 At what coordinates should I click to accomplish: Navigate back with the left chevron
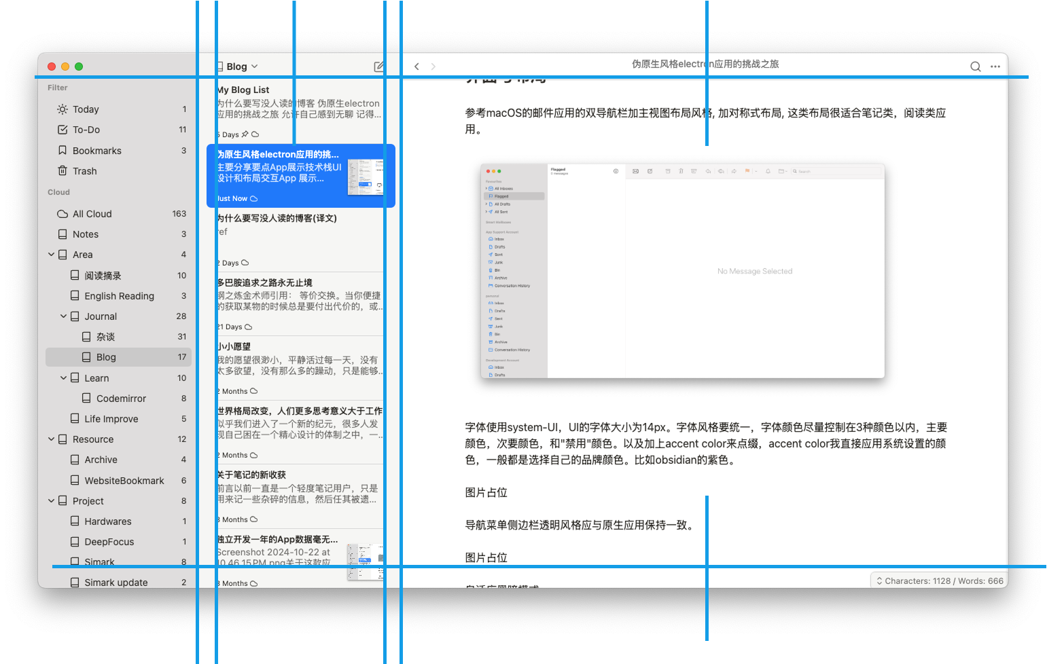pyautogui.click(x=416, y=67)
